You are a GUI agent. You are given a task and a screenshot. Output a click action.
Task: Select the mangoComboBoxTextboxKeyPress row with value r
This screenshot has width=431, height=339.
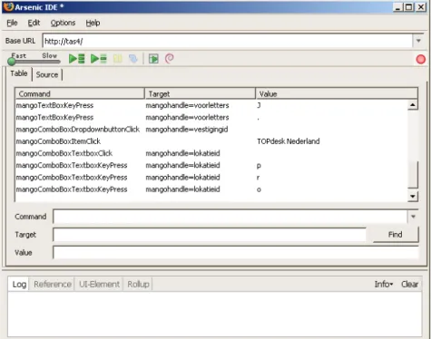click(211, 178)
